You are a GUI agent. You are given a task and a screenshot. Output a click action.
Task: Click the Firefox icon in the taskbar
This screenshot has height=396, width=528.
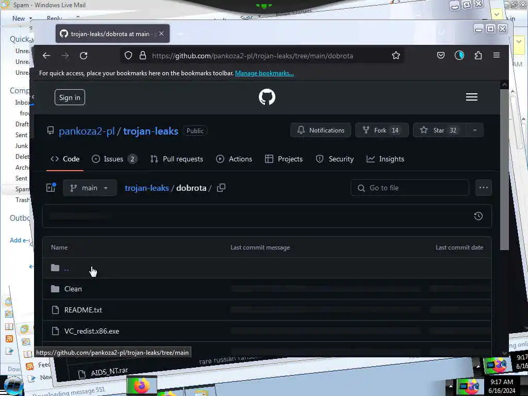point(142,385)
